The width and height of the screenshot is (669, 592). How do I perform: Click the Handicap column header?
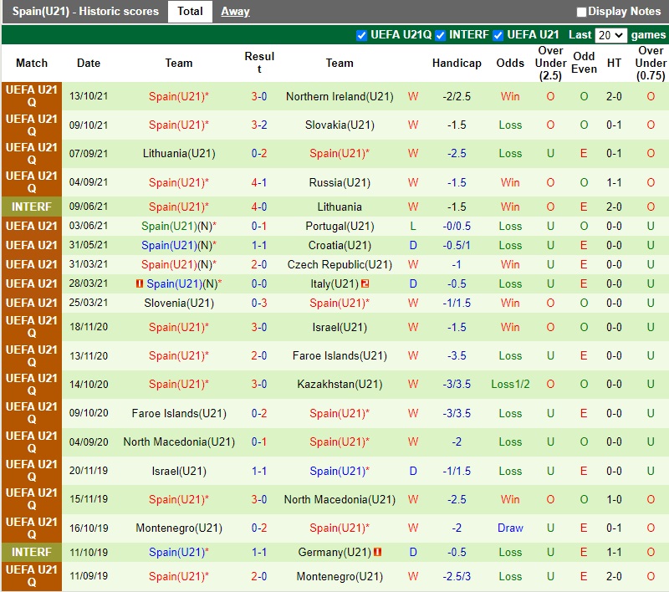[x=457, y=63]
